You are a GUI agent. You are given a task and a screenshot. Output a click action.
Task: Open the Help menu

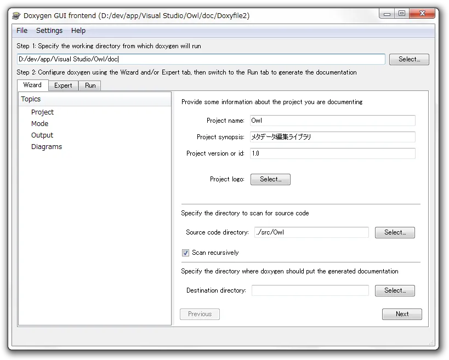point(78,31)
